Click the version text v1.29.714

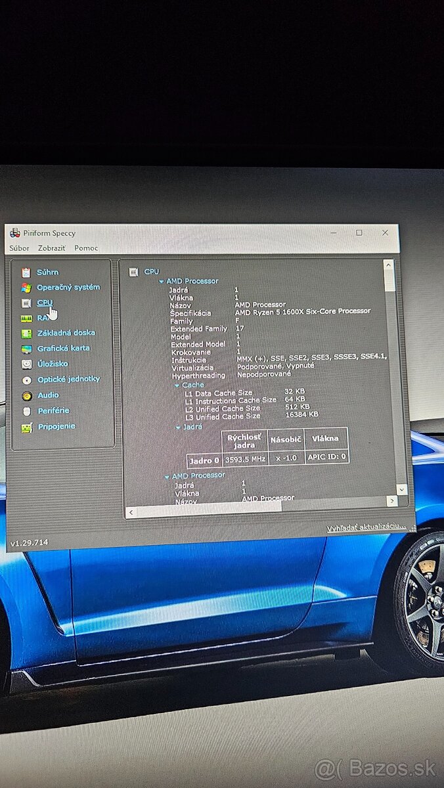28,543
